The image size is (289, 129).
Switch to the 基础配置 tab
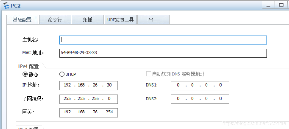[x=22, y=20]
